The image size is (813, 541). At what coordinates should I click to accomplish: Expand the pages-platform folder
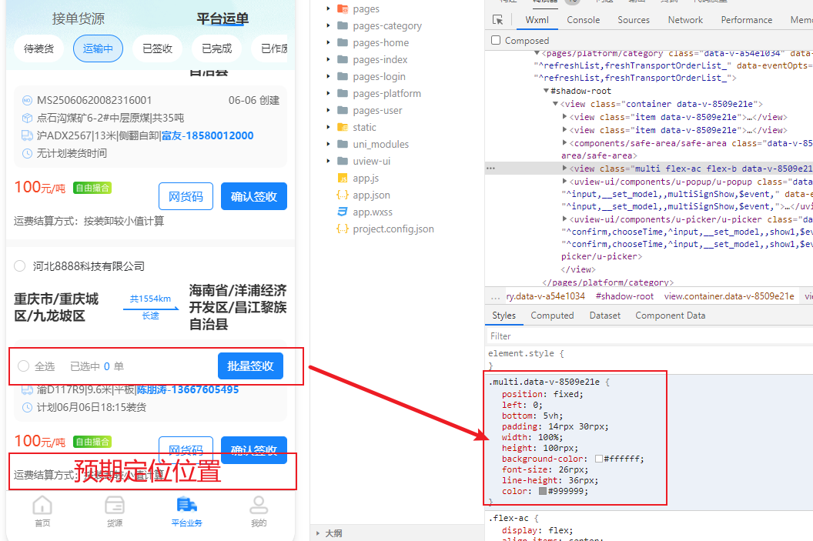[328, 94]
